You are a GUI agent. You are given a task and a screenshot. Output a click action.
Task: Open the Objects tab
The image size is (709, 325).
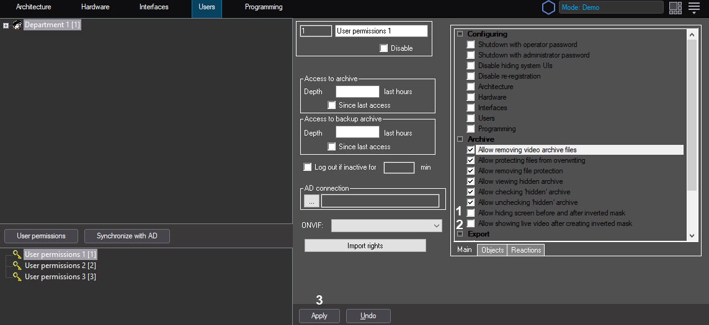492,250
